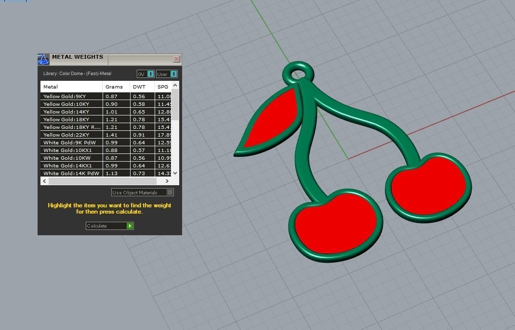Select the White Gold:14KX1 row

tap(106, 165)
